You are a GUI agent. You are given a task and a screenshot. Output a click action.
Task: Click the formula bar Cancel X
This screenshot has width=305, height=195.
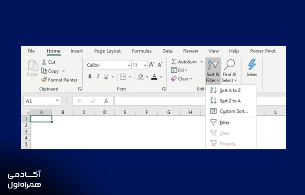pyautogui.click(x=79, y=101)
